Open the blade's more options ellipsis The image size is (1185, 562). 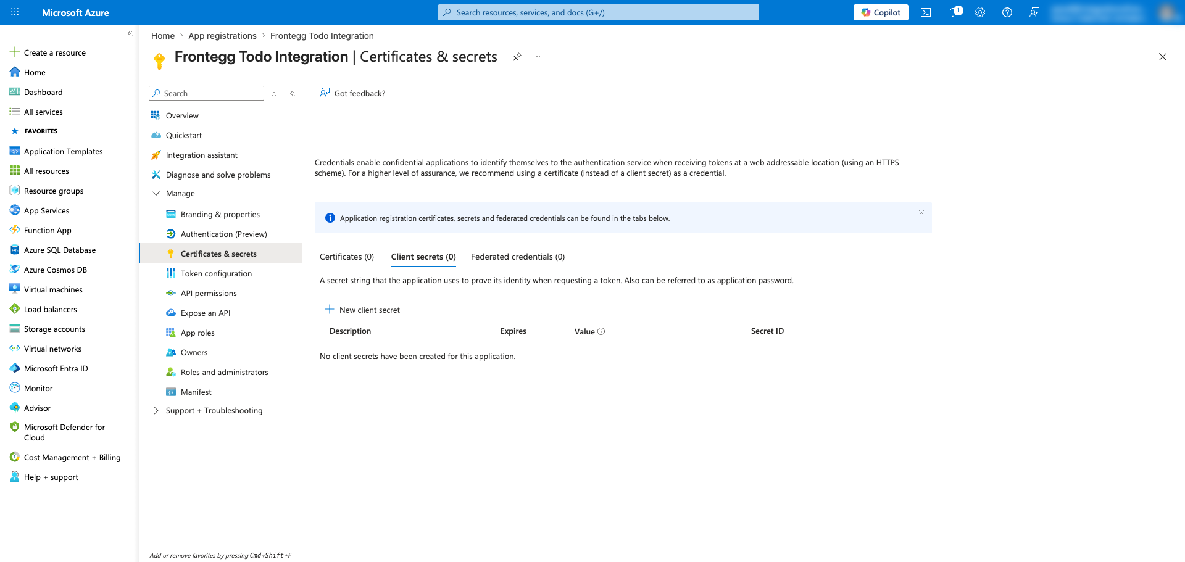click(x=537, y=57)
